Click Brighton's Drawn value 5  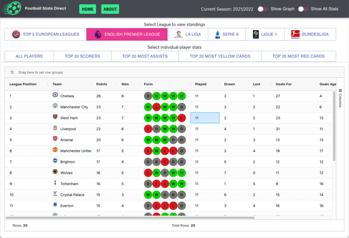point(225,162)
